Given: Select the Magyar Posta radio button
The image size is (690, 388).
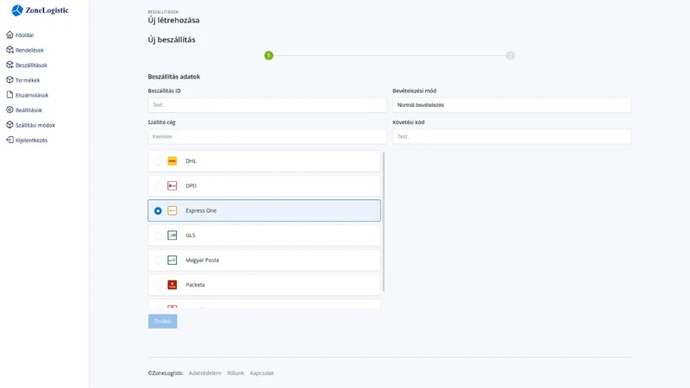Looking at the screenshot, I should tap(158, 260).
